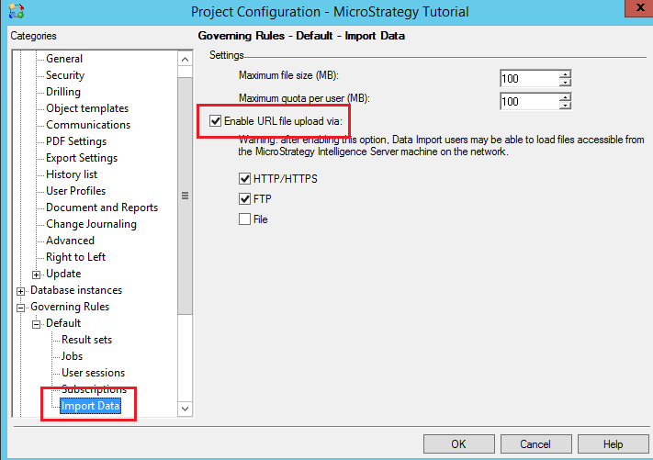Click the scroll-up arrow of Categories list

pyautogui.click(x=185, y=59)
